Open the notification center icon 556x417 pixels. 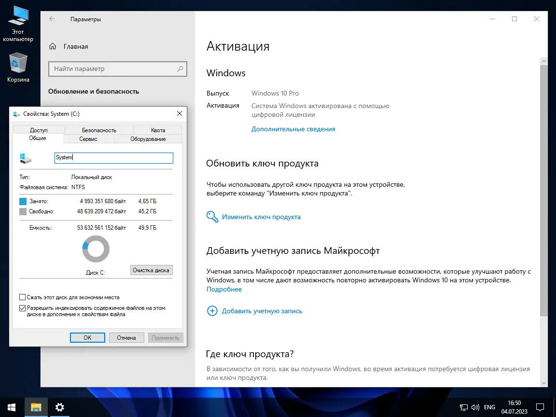click(540, 407)
